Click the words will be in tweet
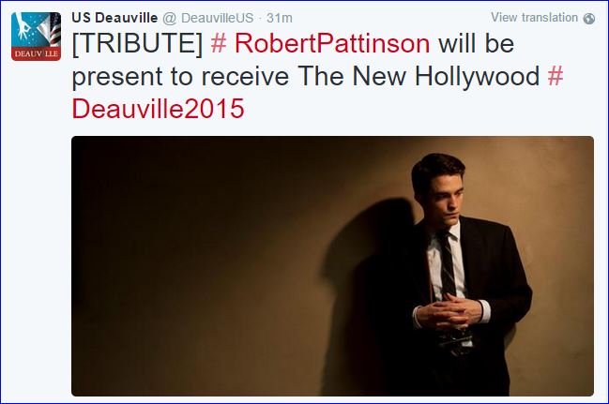 click(477, 43)
